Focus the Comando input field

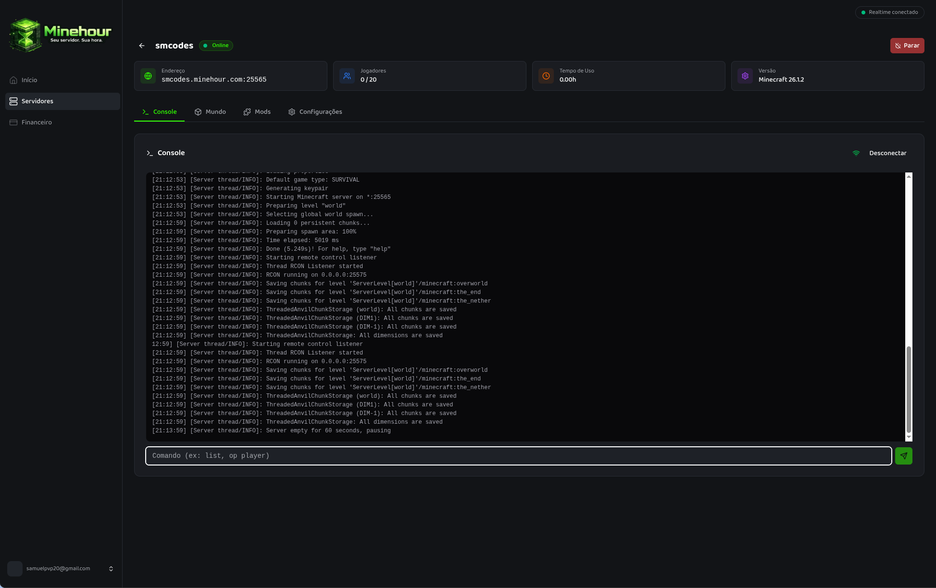click(x=519, y=456)
